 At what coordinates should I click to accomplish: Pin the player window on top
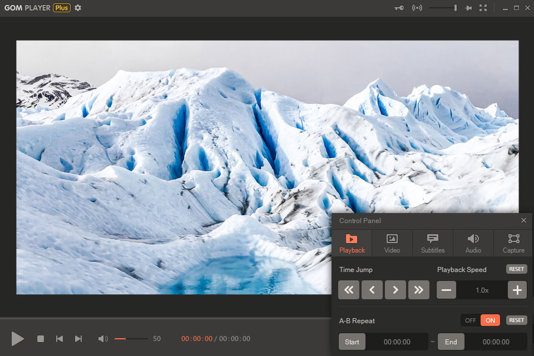click(x=468, y=8)
